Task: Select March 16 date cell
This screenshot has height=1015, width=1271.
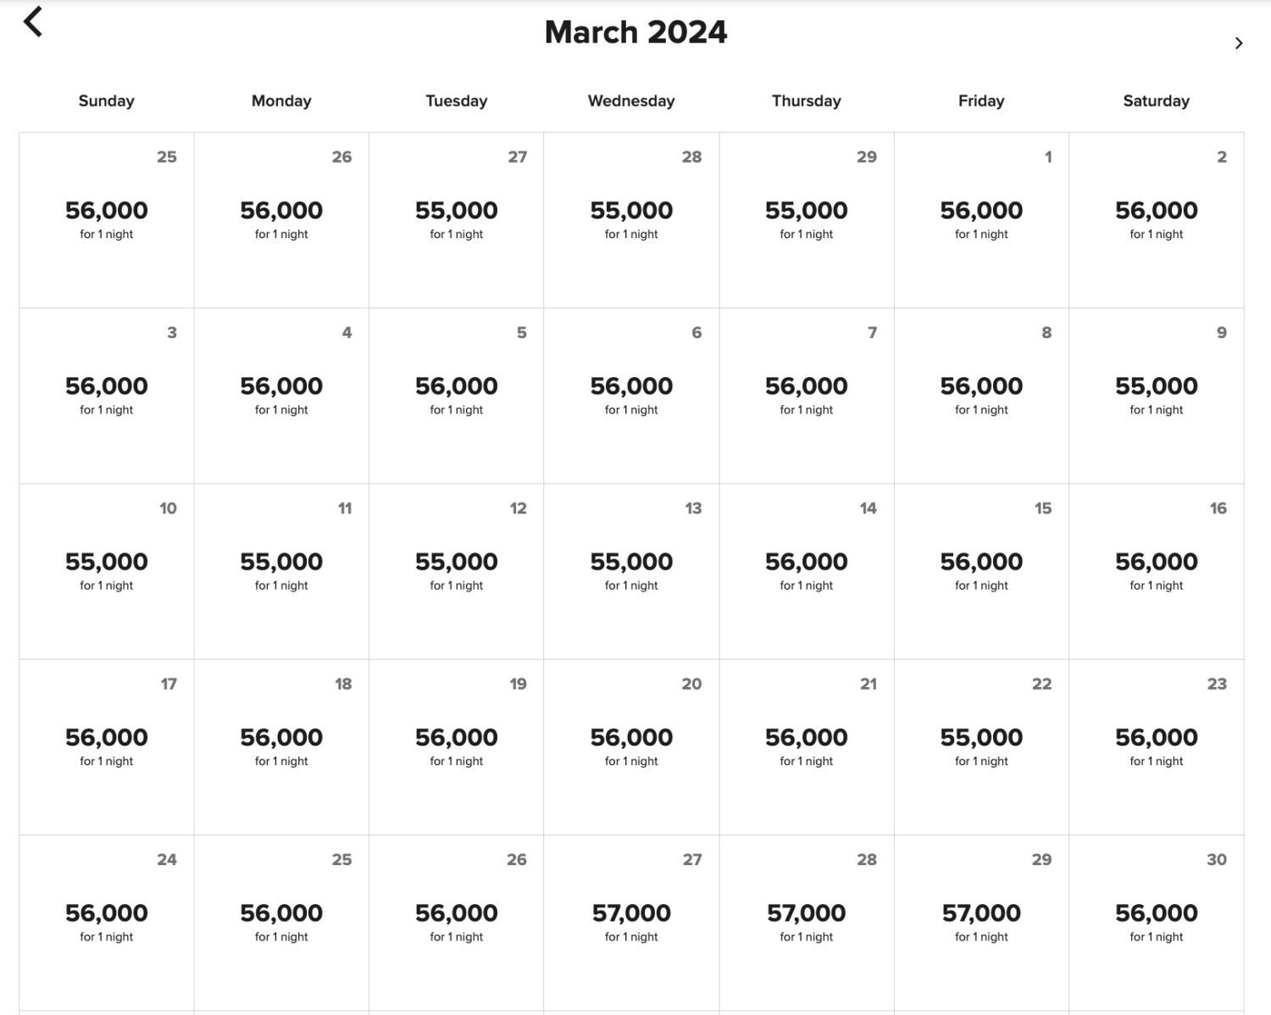Action: (x=1156, y=570)
